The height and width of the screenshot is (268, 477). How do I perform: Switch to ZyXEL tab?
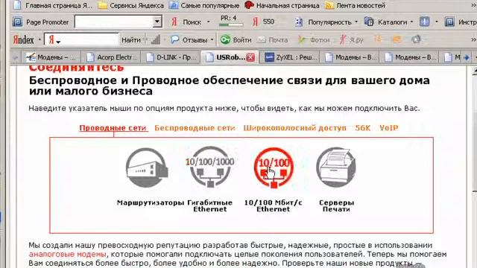pos(291,57)
